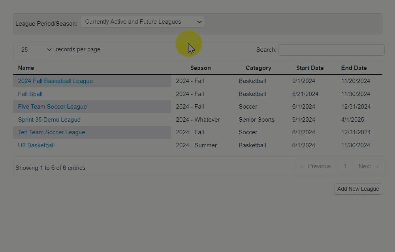Open the Sprint 35 Demo League link
This screenshot has width=395, height=252.
(49, 120)
